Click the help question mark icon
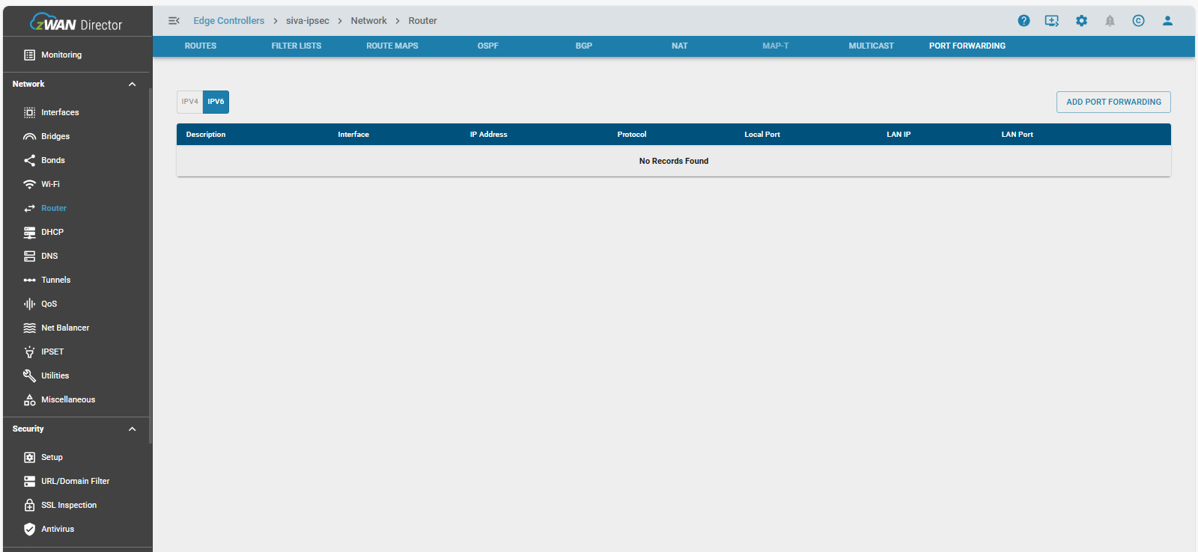Viewport: 1198px width, 552px height. (x=1024, y=21)
